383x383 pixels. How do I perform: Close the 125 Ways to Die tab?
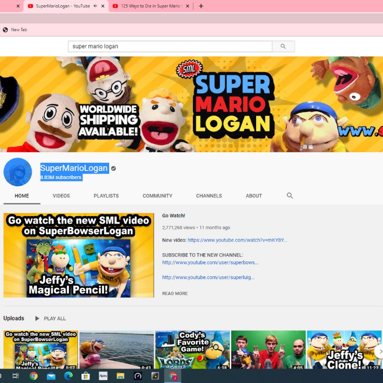188,6
